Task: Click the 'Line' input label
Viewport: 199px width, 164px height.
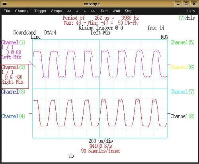Action: pyautogui.click(x=36, y=37)
